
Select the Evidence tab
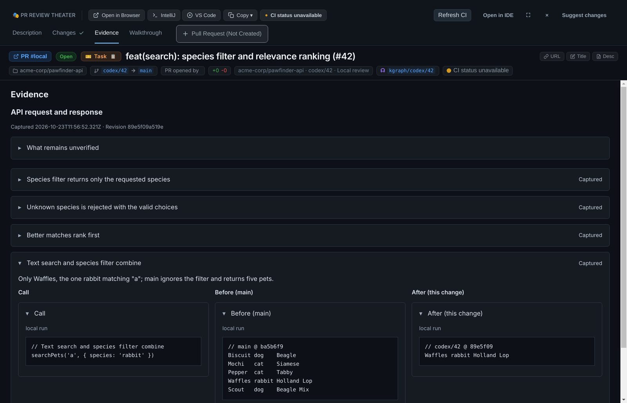click(x=107, y=33)
